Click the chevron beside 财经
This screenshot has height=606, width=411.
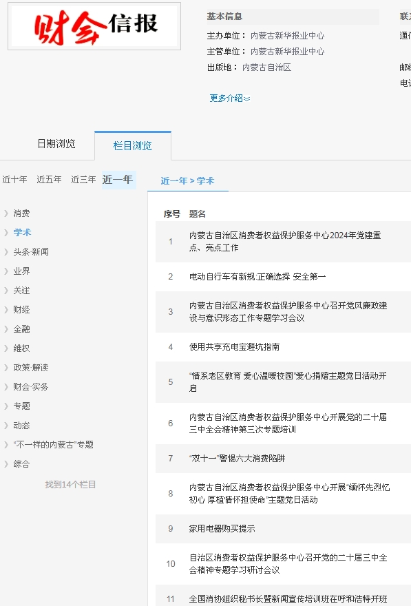6,310
